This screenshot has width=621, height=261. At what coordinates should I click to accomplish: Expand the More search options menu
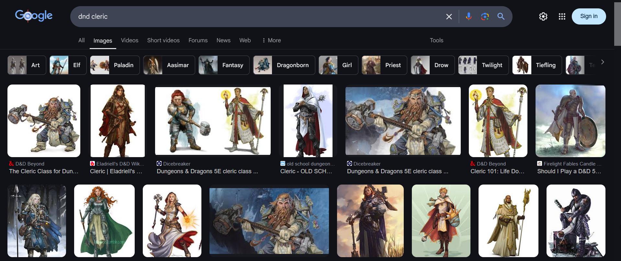point(271,40)
